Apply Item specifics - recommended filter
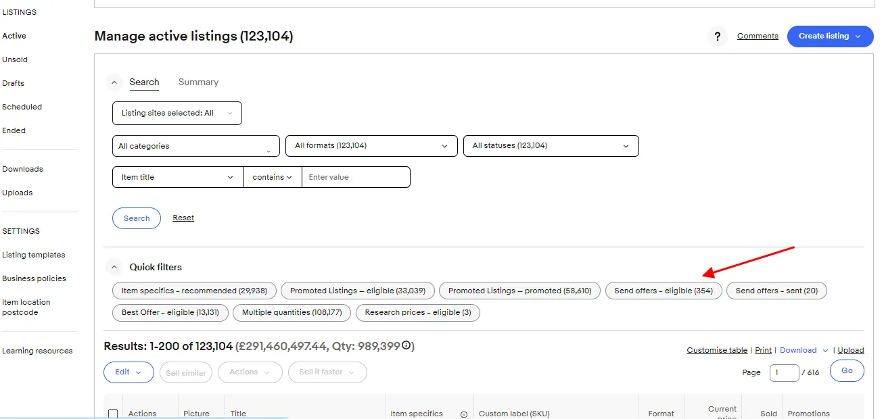 [194, 291]
